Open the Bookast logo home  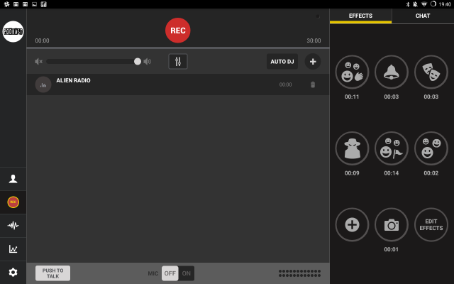tap(13, 31)
